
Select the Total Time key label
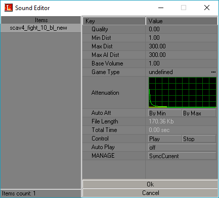tap(104, 130)
